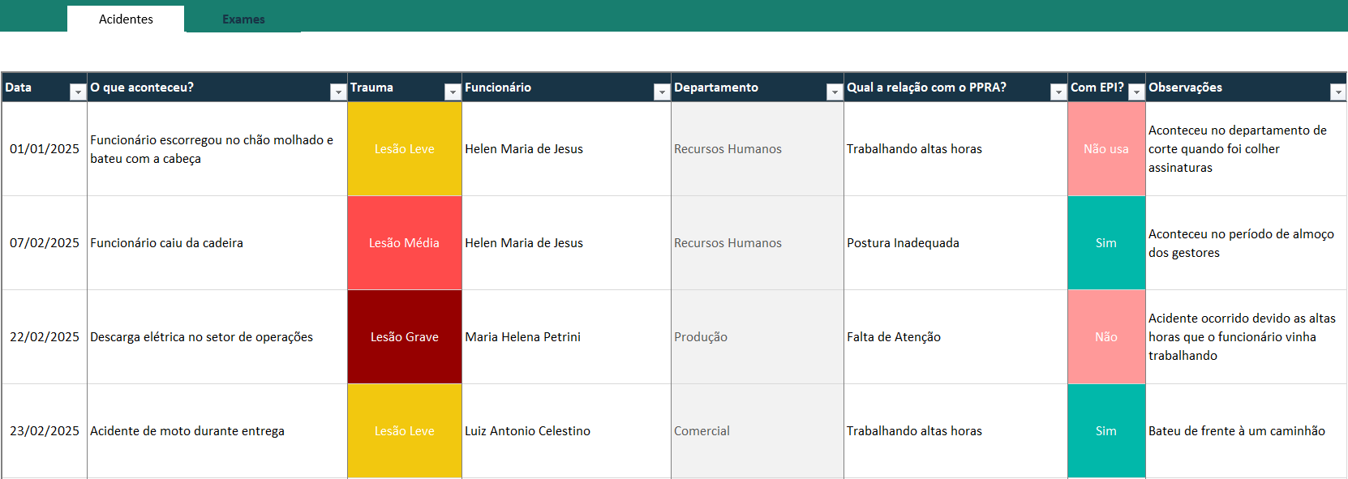The height and width of the screenshot is (479, 1348).
Task: Select the yellow 'Lesão Leve' cell for 01/01/2025
Action: tap(404, 149)
